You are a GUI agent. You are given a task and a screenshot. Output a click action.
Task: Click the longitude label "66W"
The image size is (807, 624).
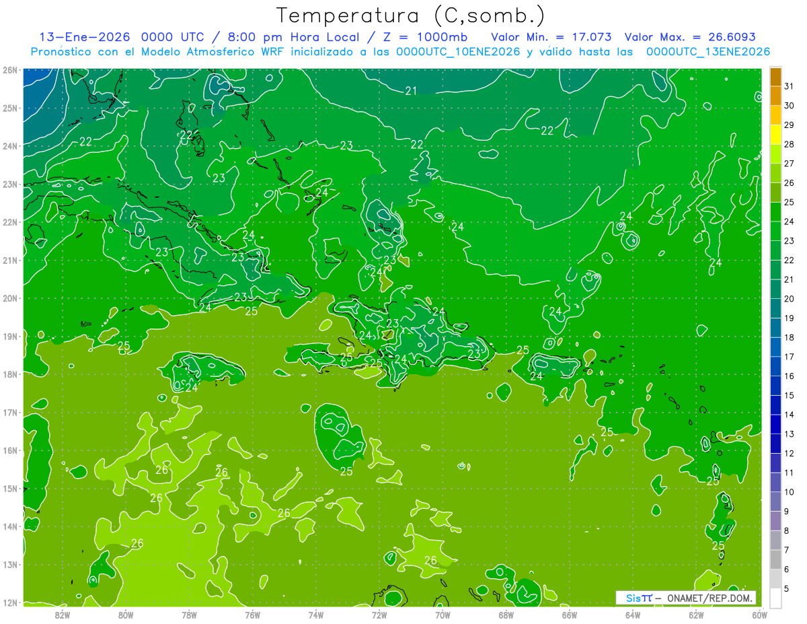click(x=569, y=614)
